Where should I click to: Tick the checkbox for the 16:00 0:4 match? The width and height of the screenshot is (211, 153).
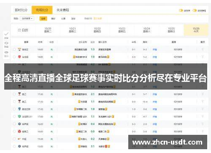(14, 124)
